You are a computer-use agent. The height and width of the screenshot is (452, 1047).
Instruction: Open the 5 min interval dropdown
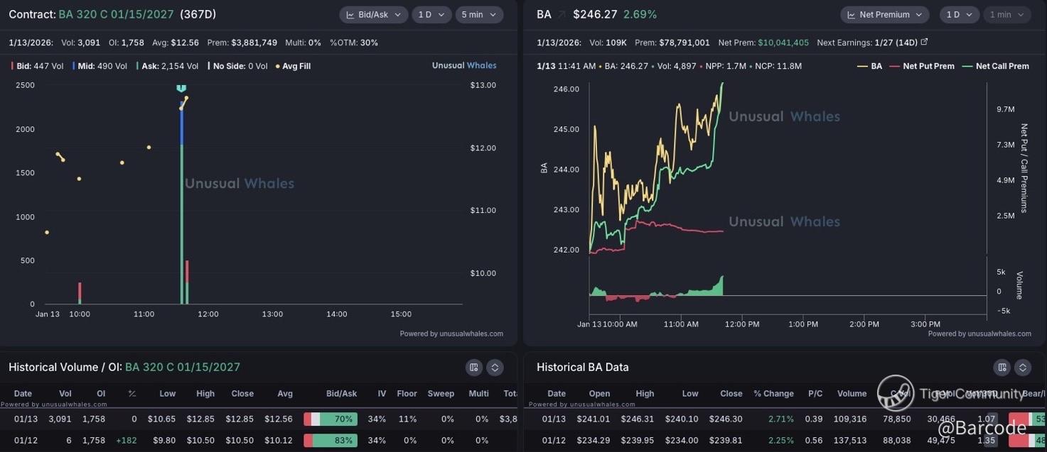pyautogui.click(x=479, y=14)
